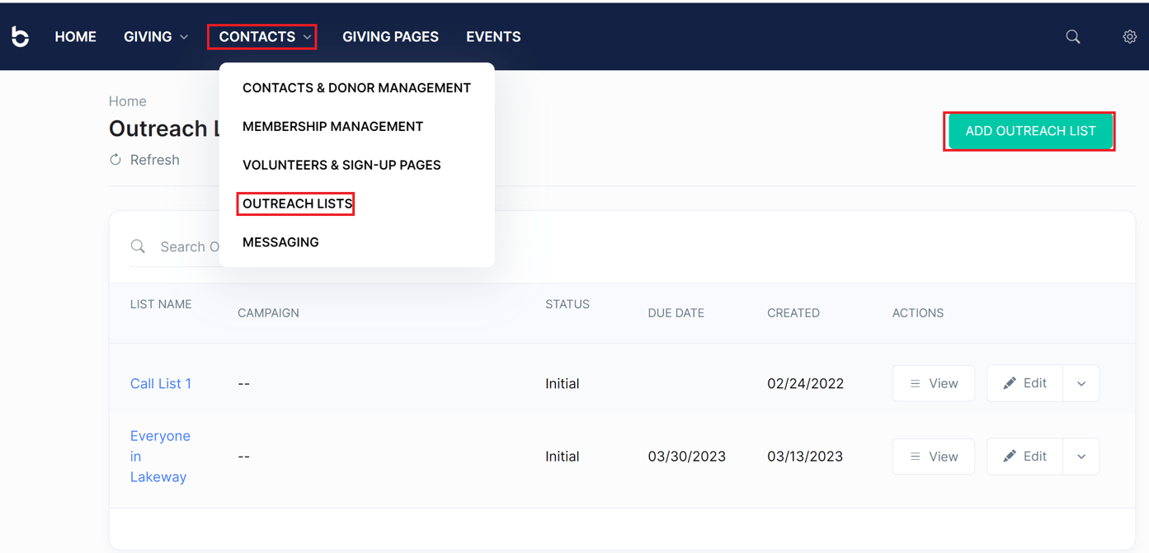Open global search with the magnifier icon
Screen dimensions: 1149x553
(1072, 36)
